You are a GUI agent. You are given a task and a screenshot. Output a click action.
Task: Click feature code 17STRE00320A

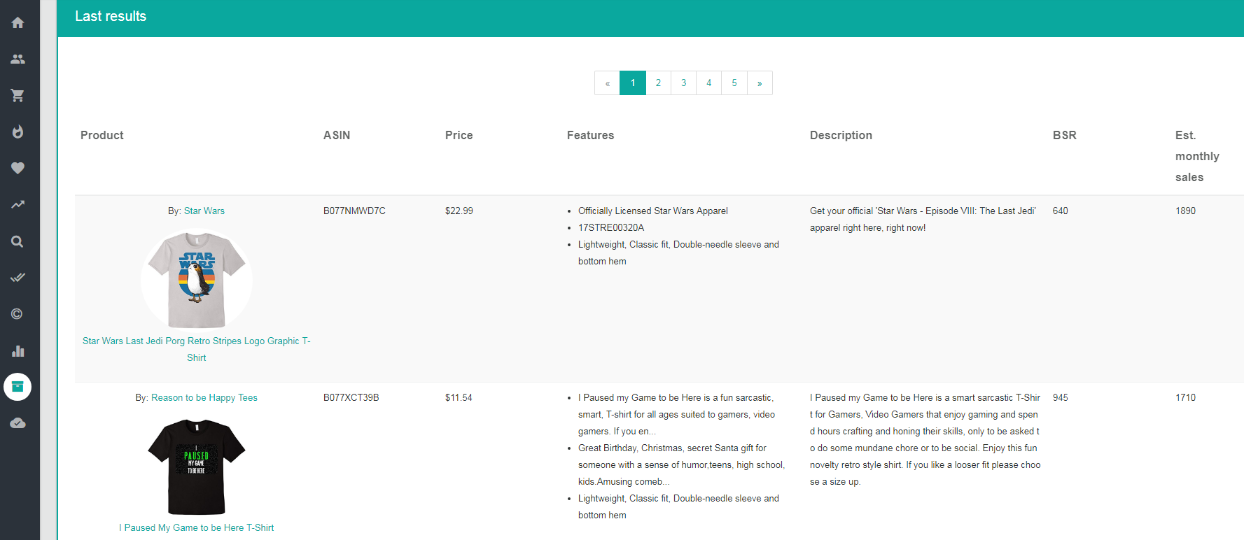coord(611,227)
